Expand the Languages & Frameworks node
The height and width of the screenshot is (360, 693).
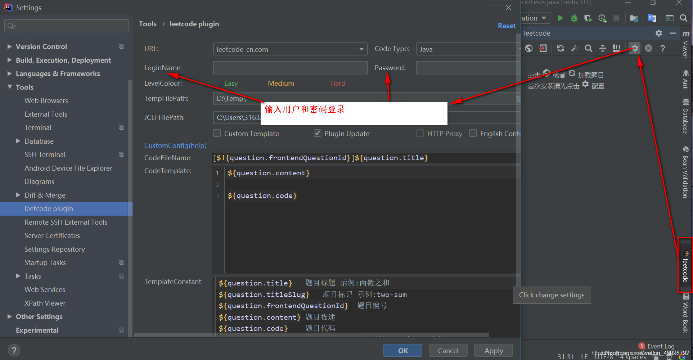point(10,73)
